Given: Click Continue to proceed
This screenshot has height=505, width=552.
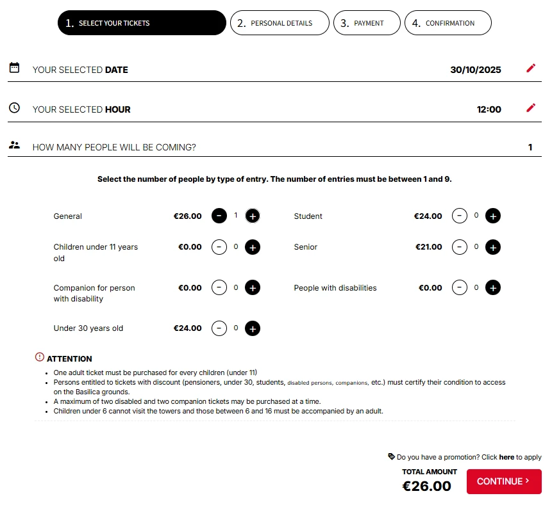Looking at the screenshot, I should pyautogui.click(x=503, y=481).
